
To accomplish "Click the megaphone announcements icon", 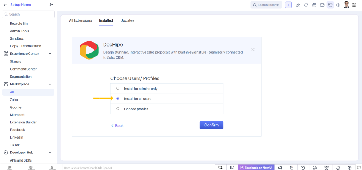I will [280, 168].
